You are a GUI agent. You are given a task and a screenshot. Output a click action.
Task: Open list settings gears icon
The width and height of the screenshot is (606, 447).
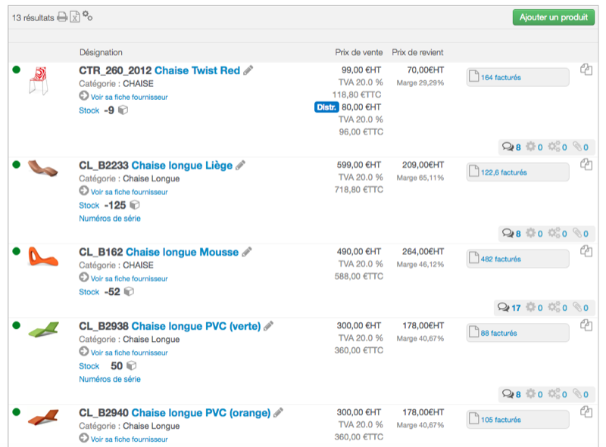[87, 16]
